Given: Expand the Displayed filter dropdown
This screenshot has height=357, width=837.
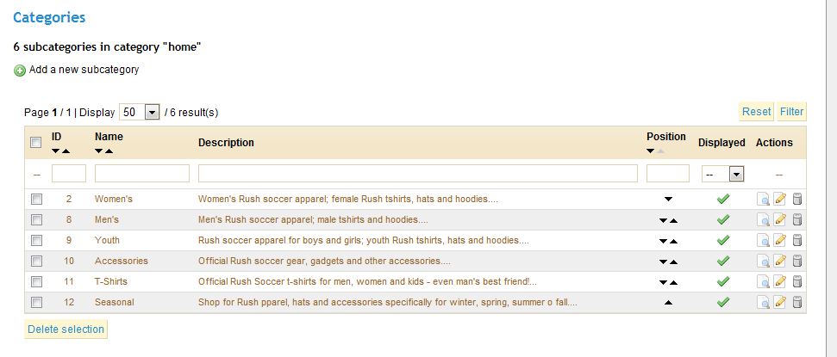Looking at the screenshot, I should (736, 174).
